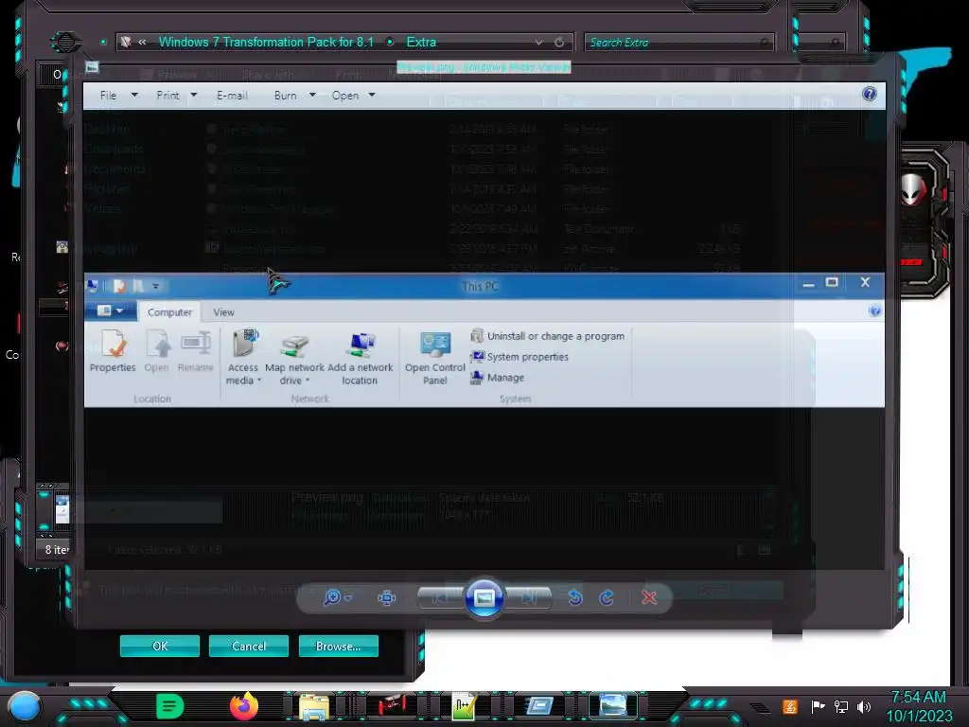Click E-mail in Photo Viewer toolbar
The width and height of the screenshot is (969, 727).
[x=233, y=96]
